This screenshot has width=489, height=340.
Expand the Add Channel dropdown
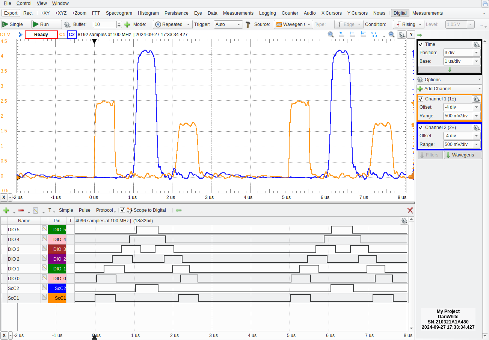(449, 89)
